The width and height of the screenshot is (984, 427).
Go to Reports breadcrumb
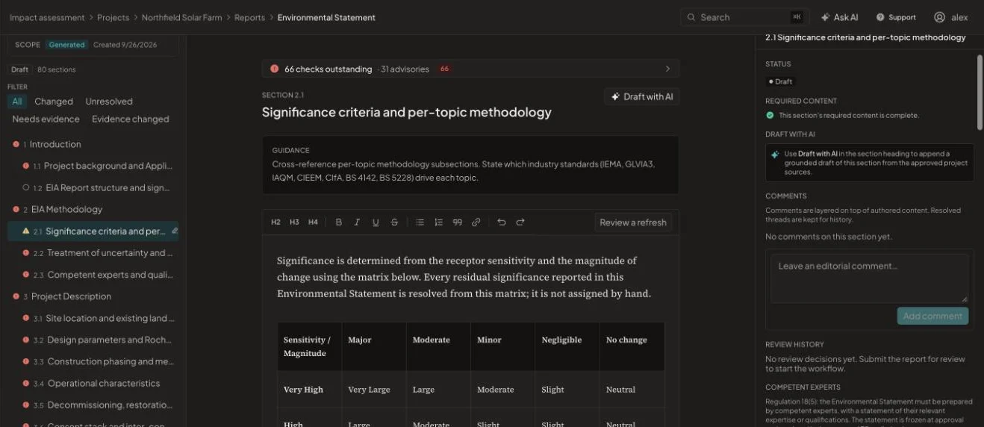(249, 17)
